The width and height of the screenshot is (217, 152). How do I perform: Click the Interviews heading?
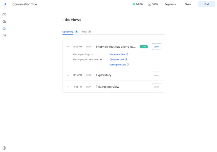coord(72,19)
